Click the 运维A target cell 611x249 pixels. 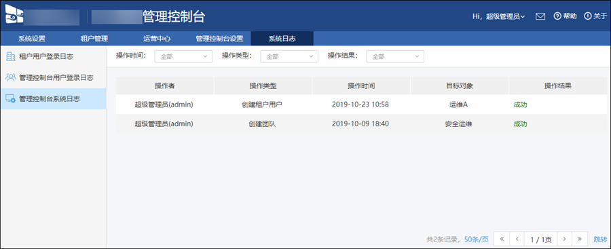[458, 104]
